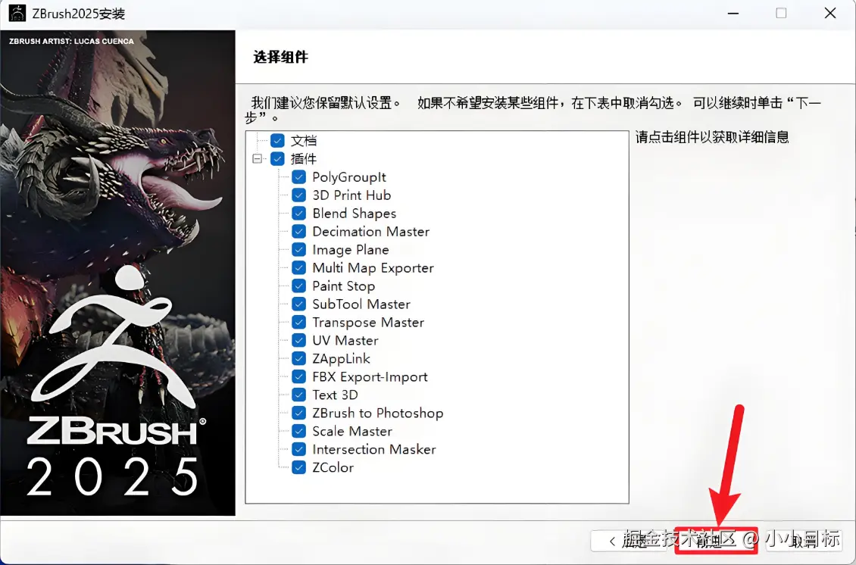Uncheck the Paint Stop checkbox
The image size is (856, 565).
pos(298,286)
